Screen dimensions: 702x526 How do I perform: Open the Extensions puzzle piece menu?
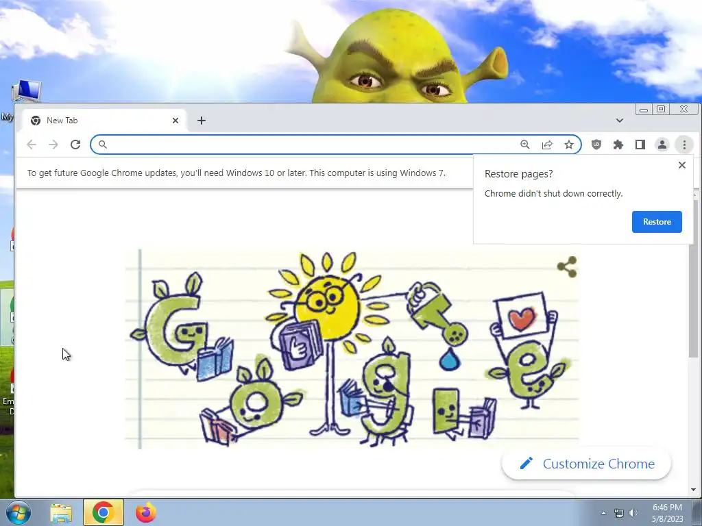(x=618, y=145)
